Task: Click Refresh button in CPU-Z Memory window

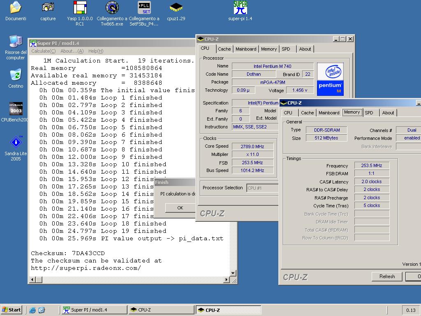Action: click(x=387, y=276)
